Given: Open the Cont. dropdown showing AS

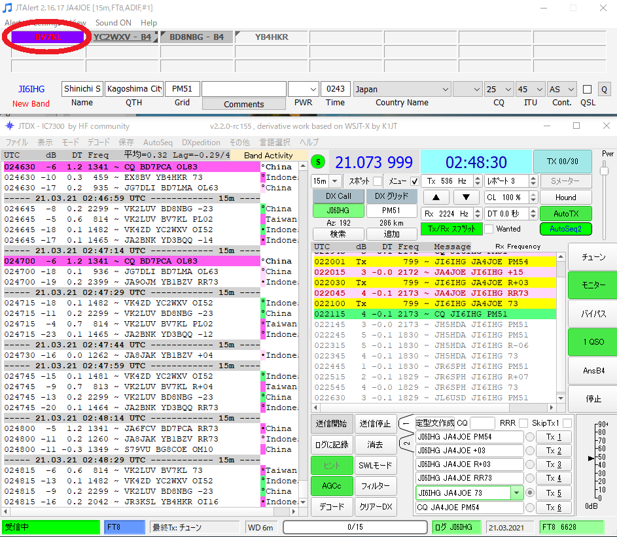Looking at the screenshot, I should point(562,90).
